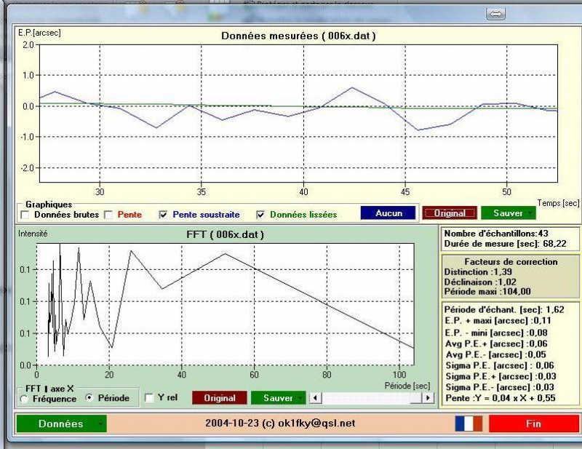
Task: Click the Original button above the FFT graph
Action: [450, 213]
